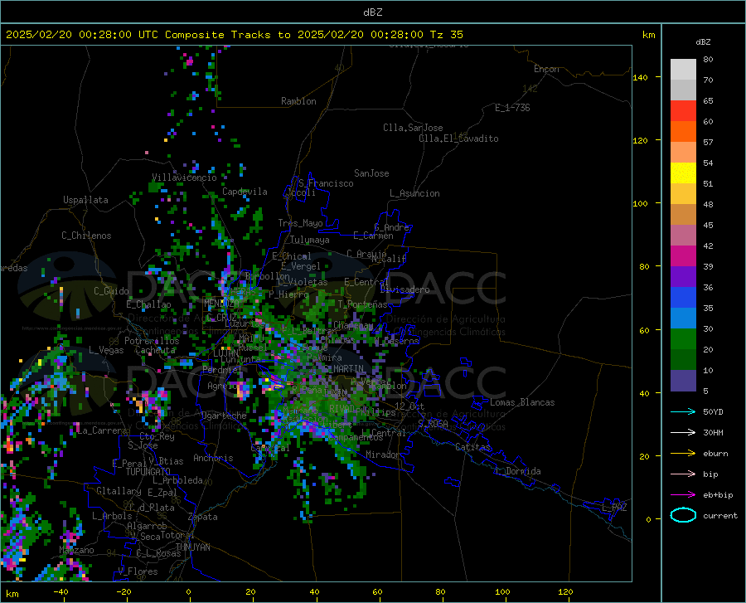Click the TUNUYAN city label
This screenshot has width=746, height=603.
pos(192,547)
